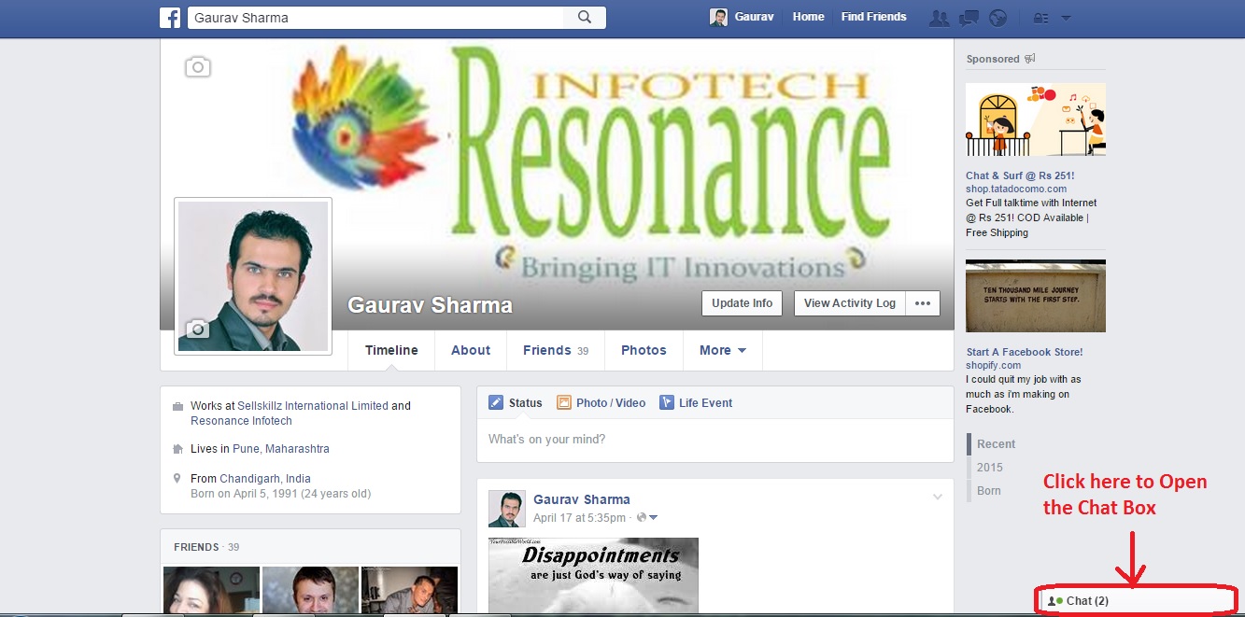Jump to 2015 on the timeline navigator
This screenshot has width=1245, height=617.
tap(990, 468)
